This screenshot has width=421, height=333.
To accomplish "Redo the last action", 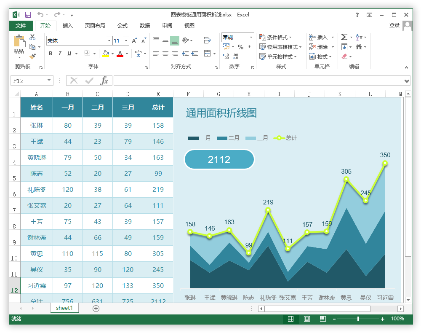I will coord(57,14).
